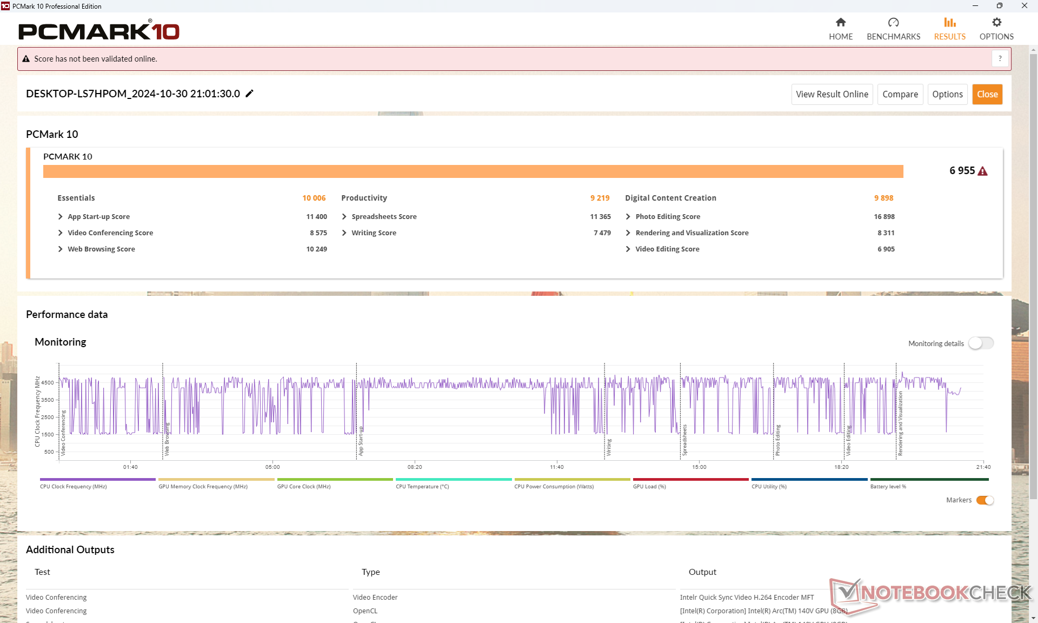Open the Benchmarks gauge icon
The height and width of the screenshot is (623, 1038).
click(893, 23)
